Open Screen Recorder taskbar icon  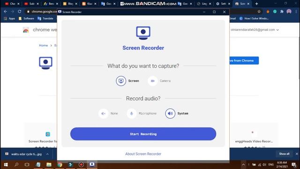point(92,165)
